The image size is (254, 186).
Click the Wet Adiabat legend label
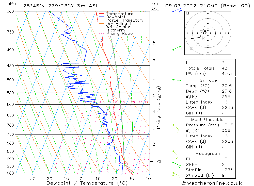pos(119,27)
